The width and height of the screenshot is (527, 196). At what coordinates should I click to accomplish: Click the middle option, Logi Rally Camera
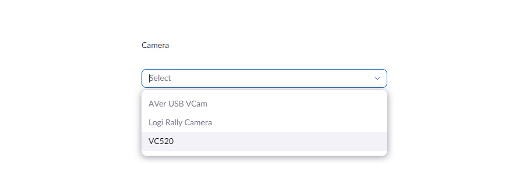[264, 123]
